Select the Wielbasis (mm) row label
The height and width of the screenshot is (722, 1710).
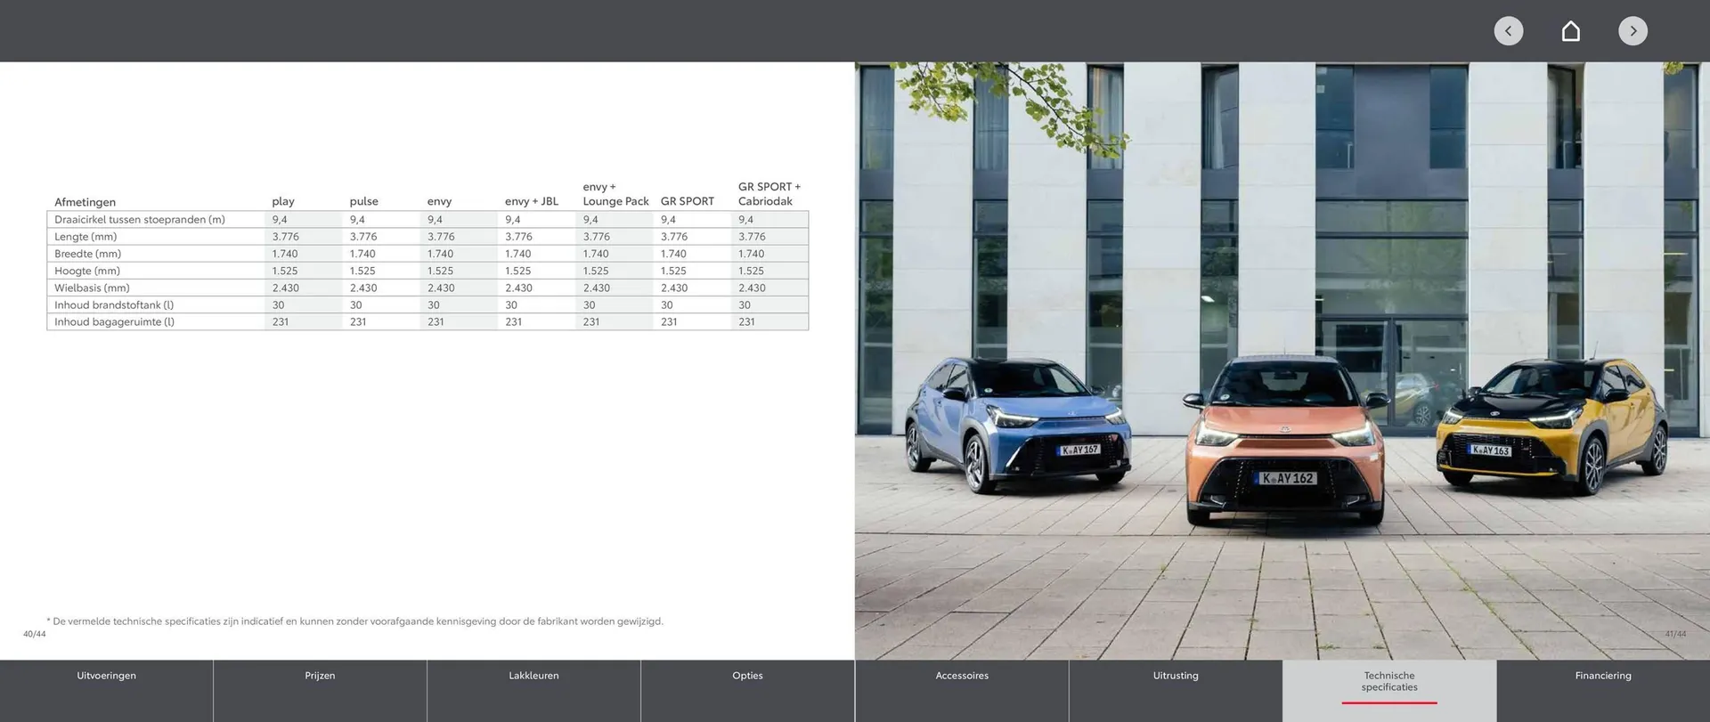coord(92,288)
